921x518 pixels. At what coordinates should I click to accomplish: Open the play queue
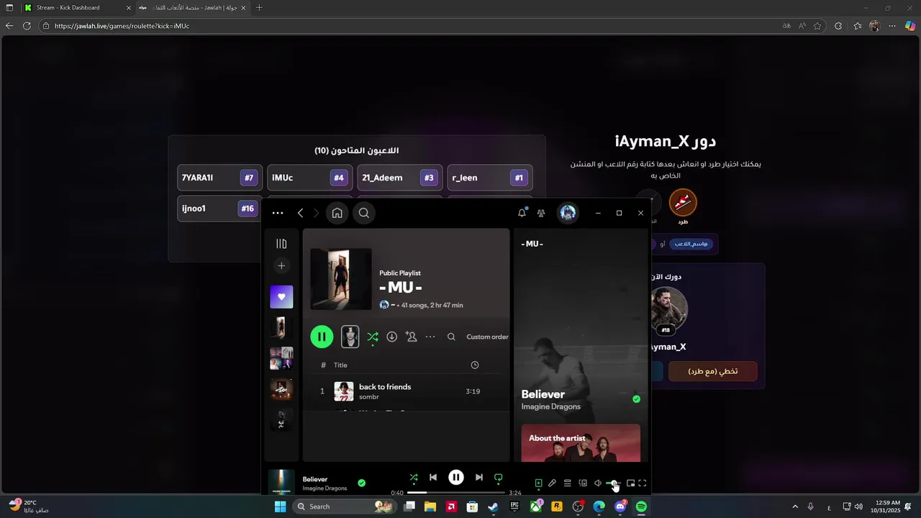tap(567, 483)
